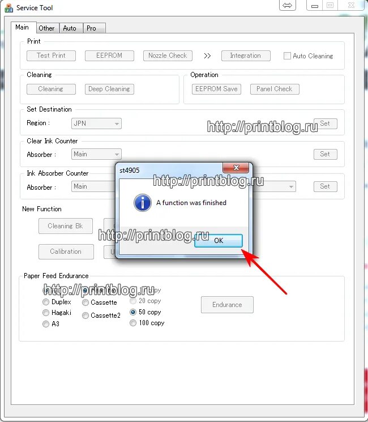Click the Endurance button
Viewport: 368px width, 422px height.
tap(227, 305)
